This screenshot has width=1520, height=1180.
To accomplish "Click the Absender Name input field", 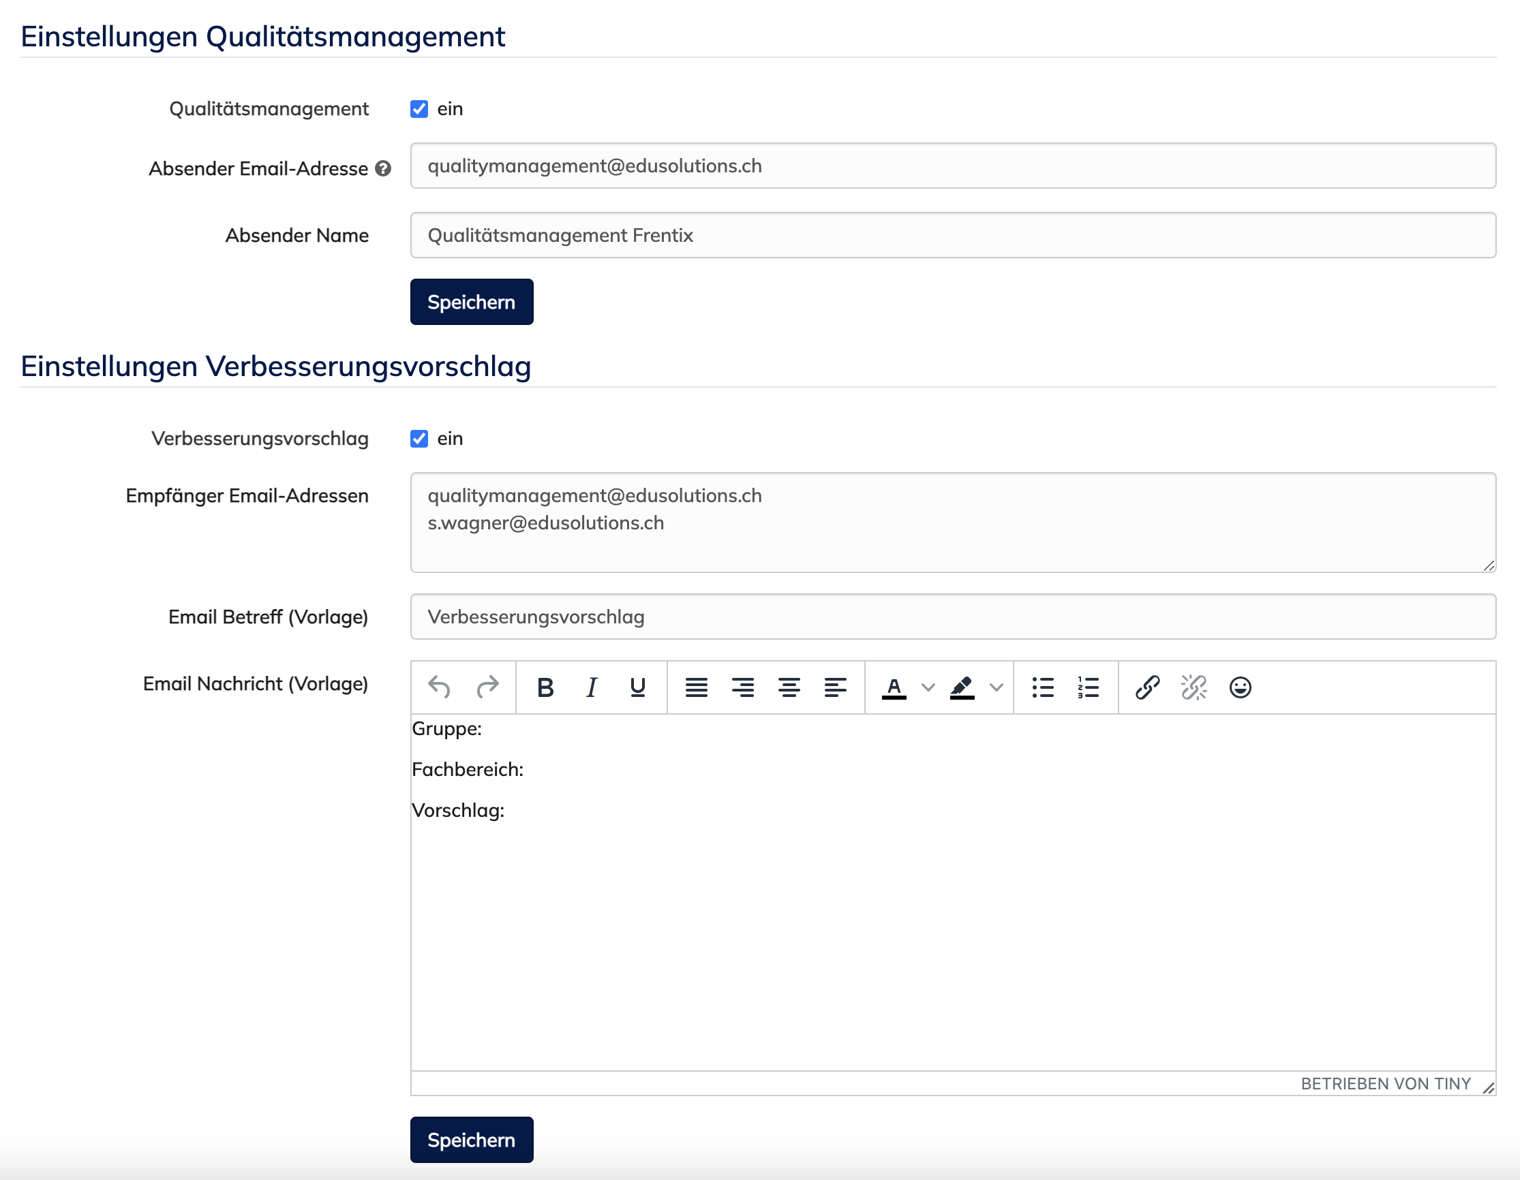I will click(x=953, y=235).
